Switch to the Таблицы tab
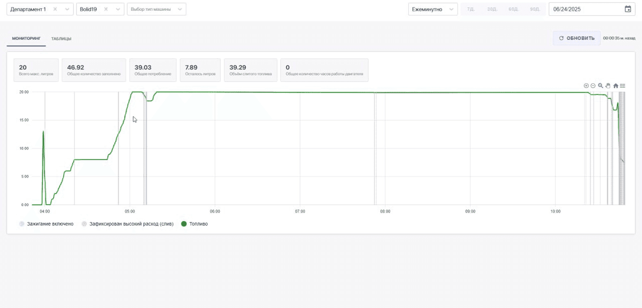The width and height of the screenshot is (642, 308). [61, 39]
